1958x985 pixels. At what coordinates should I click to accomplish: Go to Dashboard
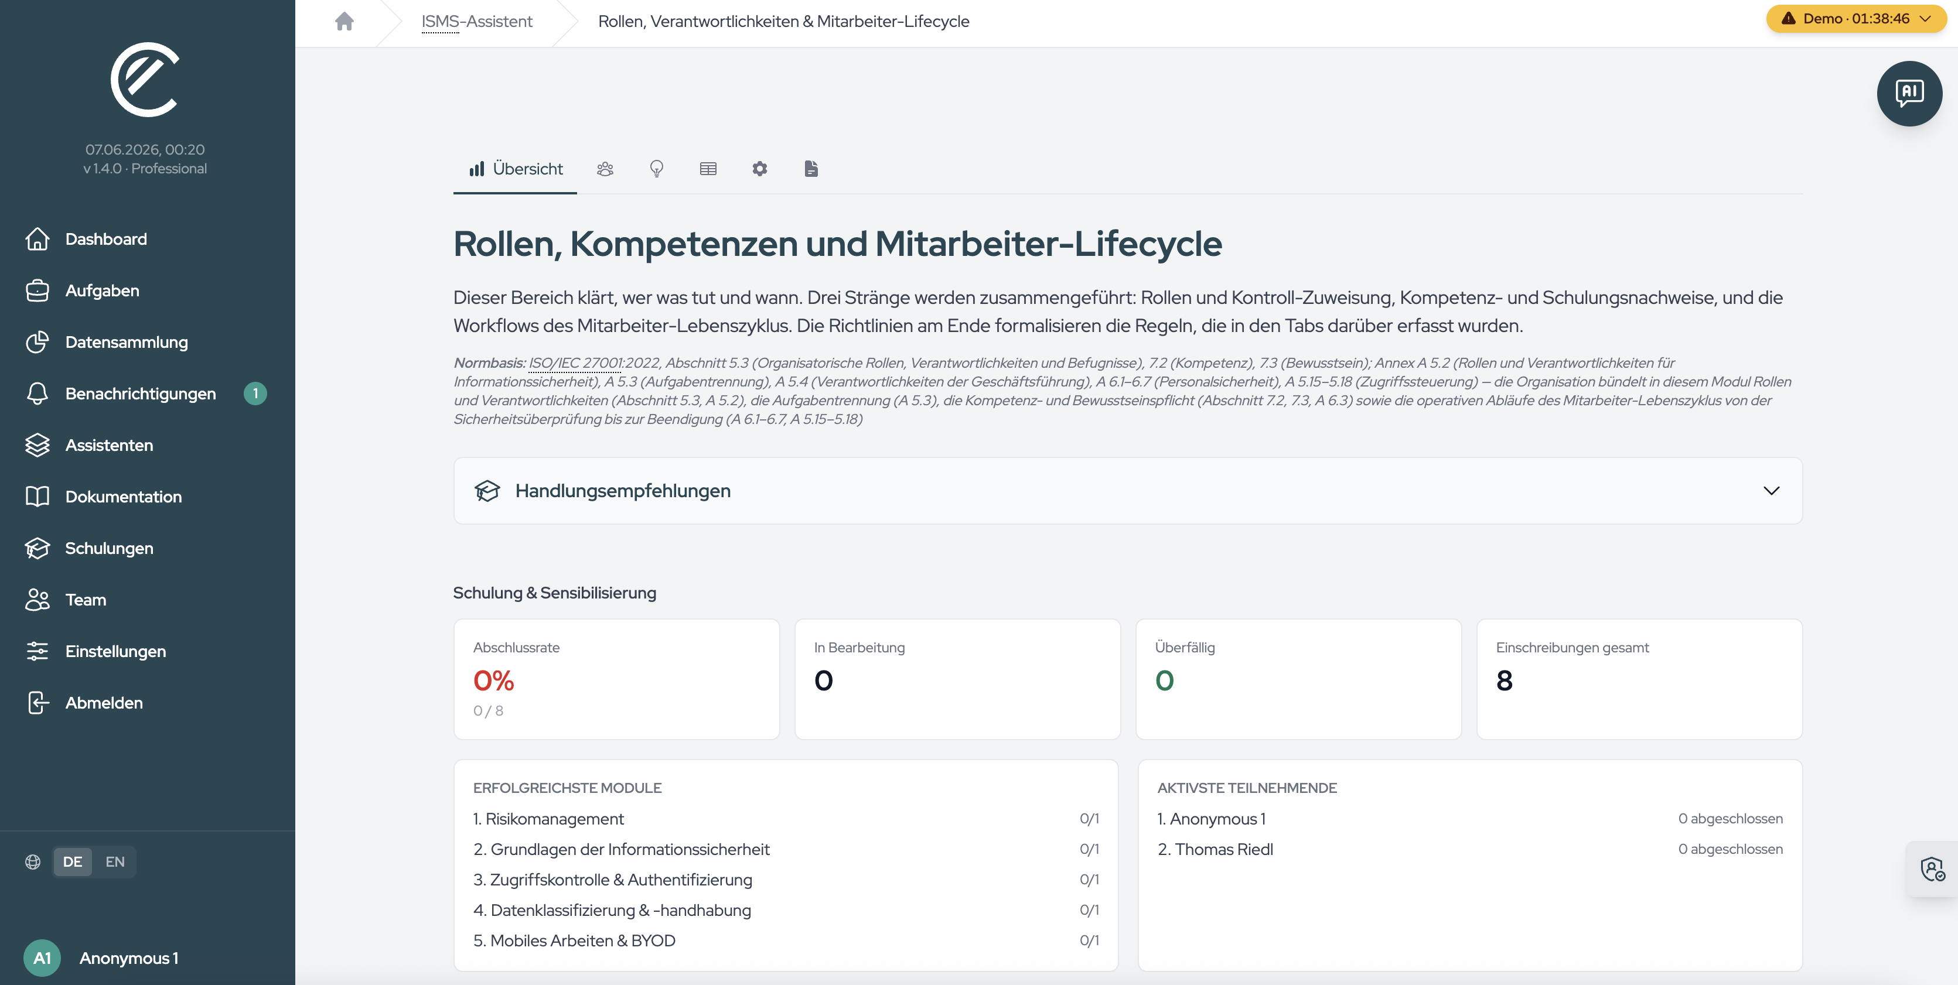pos(105,239)
